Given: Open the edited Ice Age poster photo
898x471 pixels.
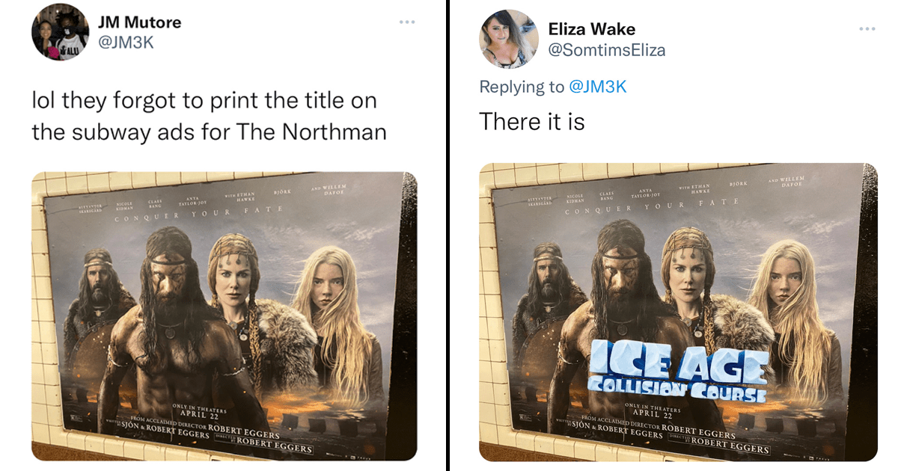Looking at the screenshot, I should click(x=678, y=313).
